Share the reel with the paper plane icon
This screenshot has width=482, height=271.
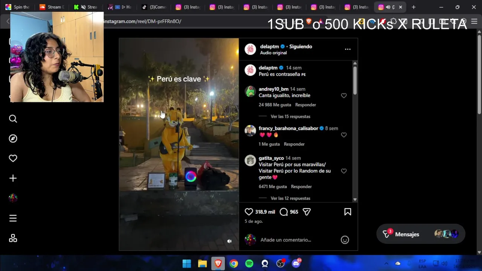coord(307,212)
